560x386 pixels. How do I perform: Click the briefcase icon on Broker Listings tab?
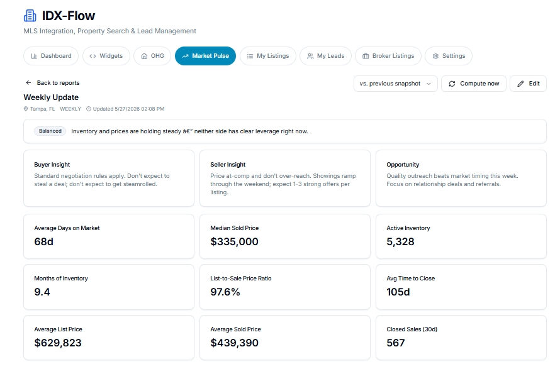(x=366, y=56)
